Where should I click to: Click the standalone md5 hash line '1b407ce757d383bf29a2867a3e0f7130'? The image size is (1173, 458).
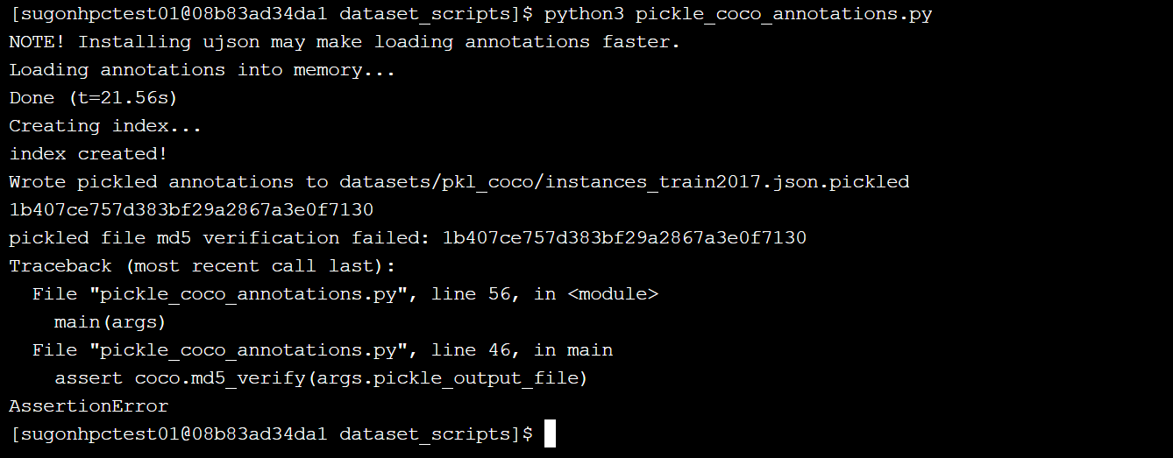pyautogui.click(x=191, y=210)
